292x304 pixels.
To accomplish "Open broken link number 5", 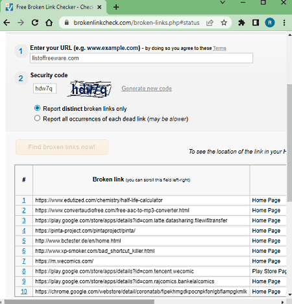I will (x=24, y=240).
